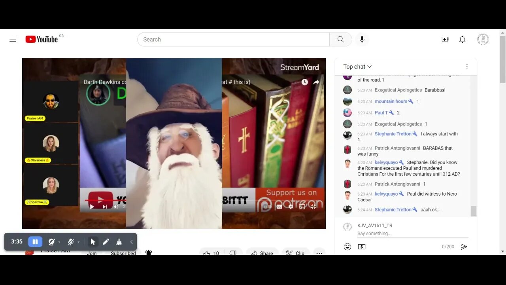
Task: Click in the YouTube search field
Action: [x=233, y=39]
